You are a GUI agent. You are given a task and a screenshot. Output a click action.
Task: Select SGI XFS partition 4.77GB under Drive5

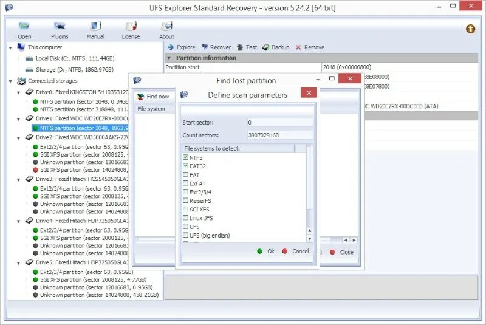pos(89,279)
